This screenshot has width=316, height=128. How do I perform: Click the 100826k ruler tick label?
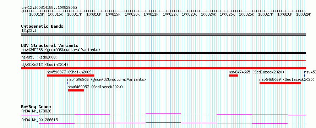246,14
